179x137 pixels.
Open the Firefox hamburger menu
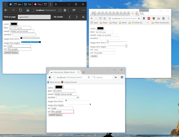pyautogui.click(x=122, y=77)
